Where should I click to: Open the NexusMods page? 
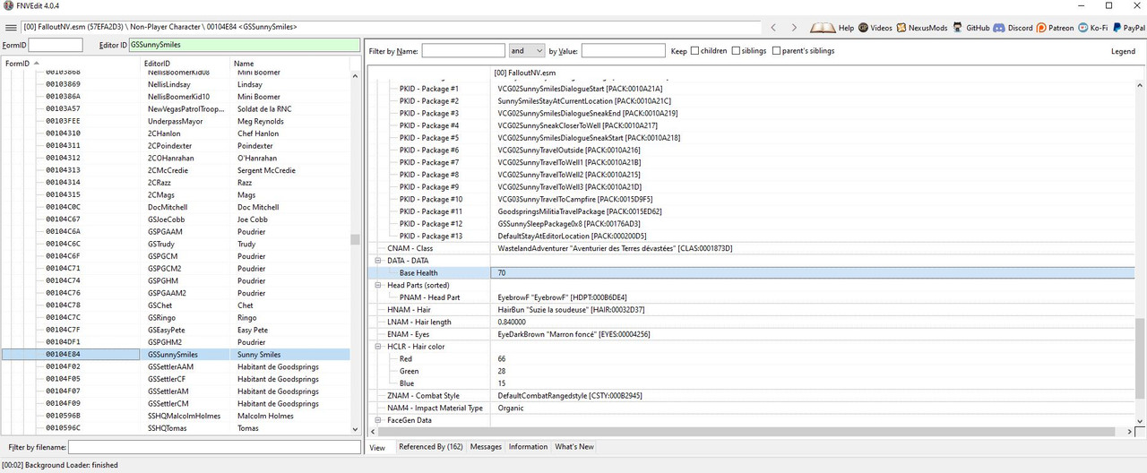923,28
